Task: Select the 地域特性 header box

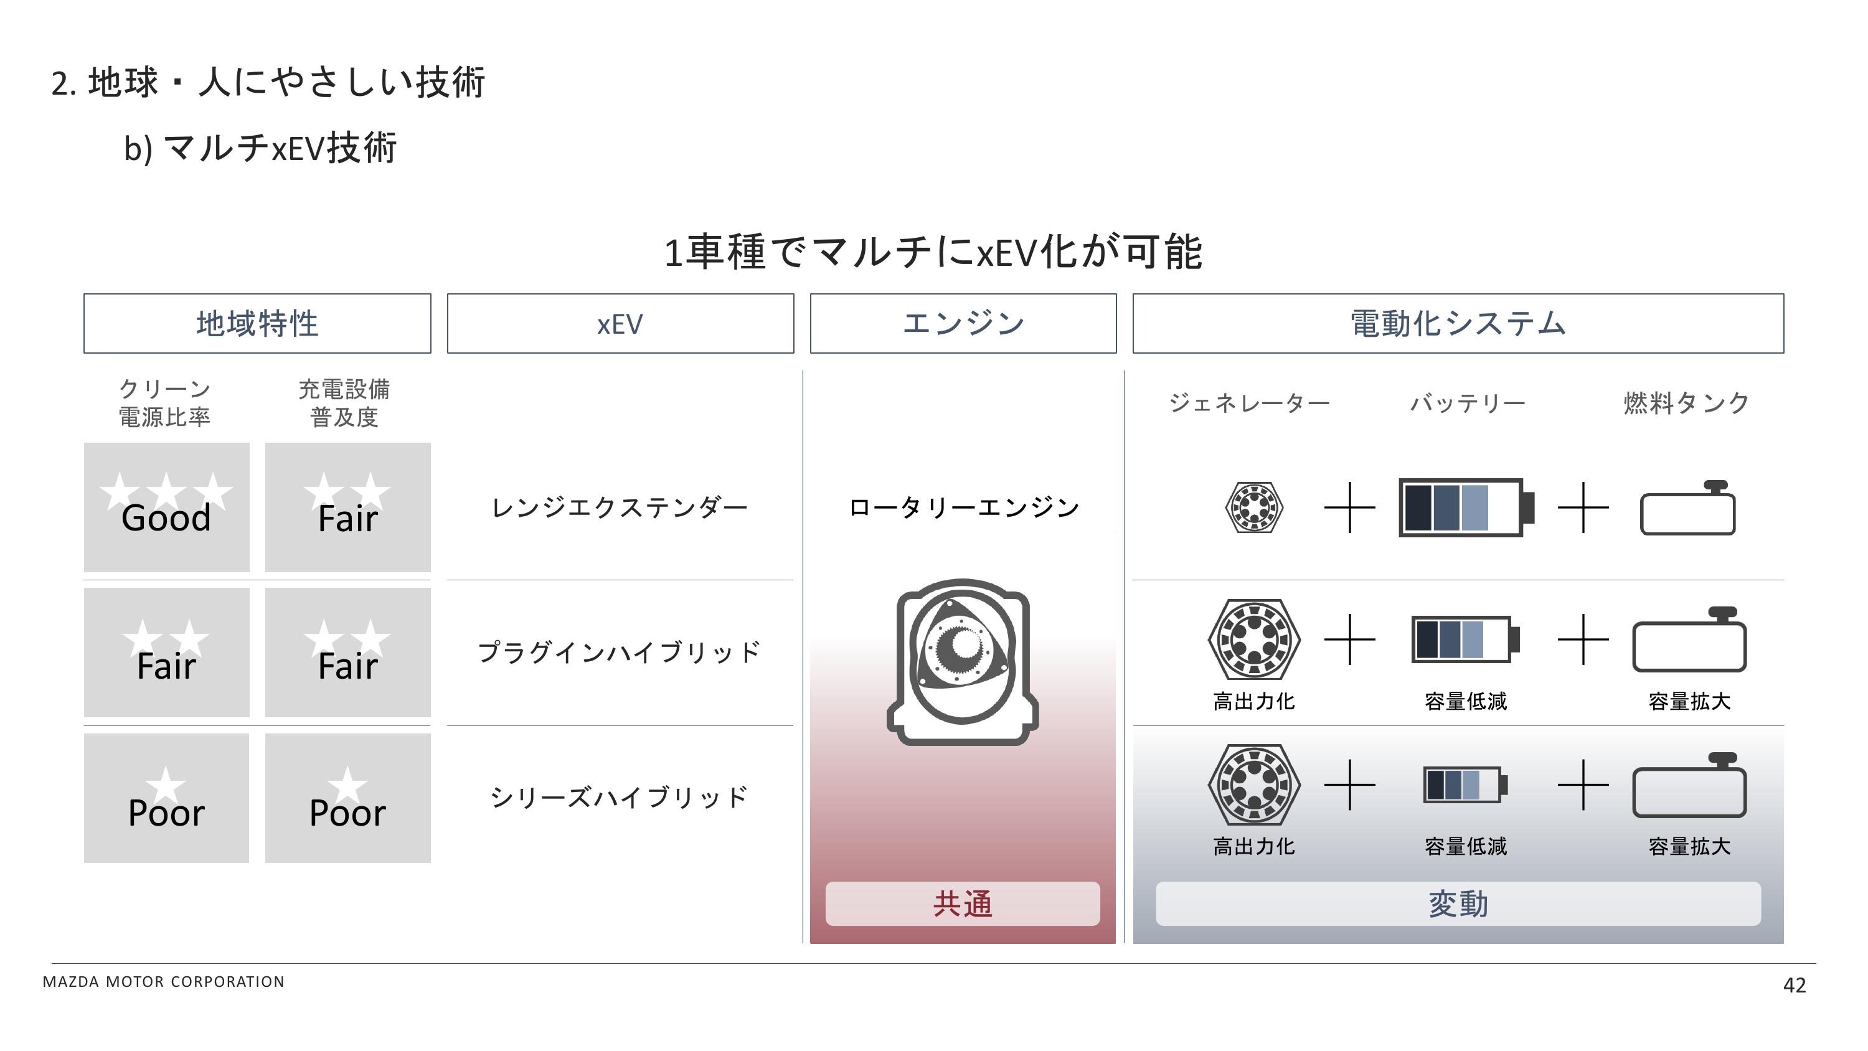Action: (257, 324)
